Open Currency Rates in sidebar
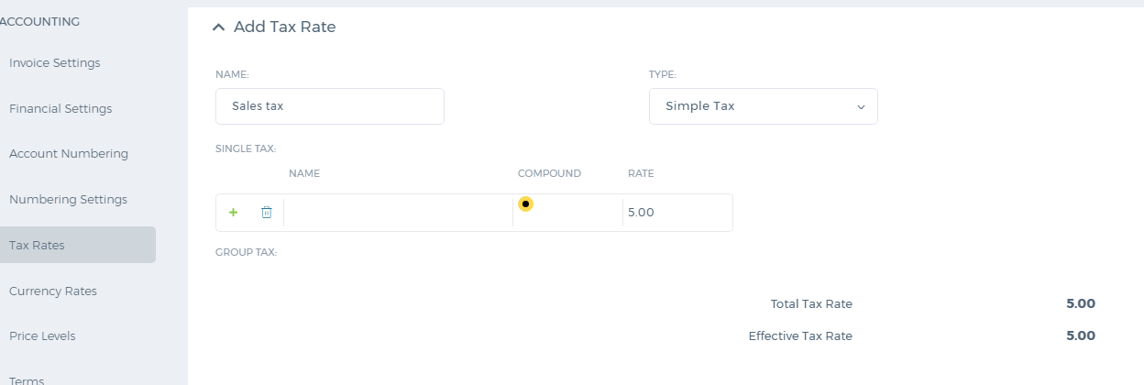The image size is (1144, 385). point(53,291)
